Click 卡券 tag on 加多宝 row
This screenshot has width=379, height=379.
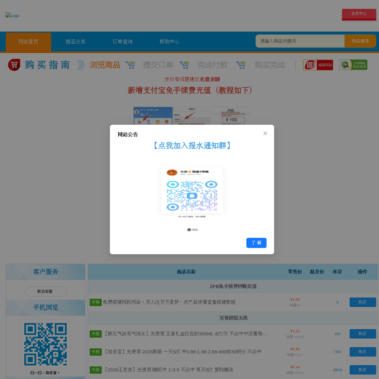(96, 352)
